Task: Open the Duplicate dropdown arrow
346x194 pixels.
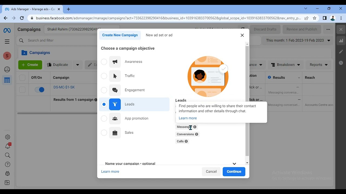Action: tap(78, 65)
